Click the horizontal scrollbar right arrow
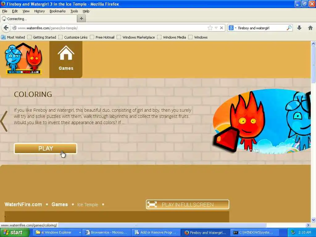316x237 pixels. point(308,225)
